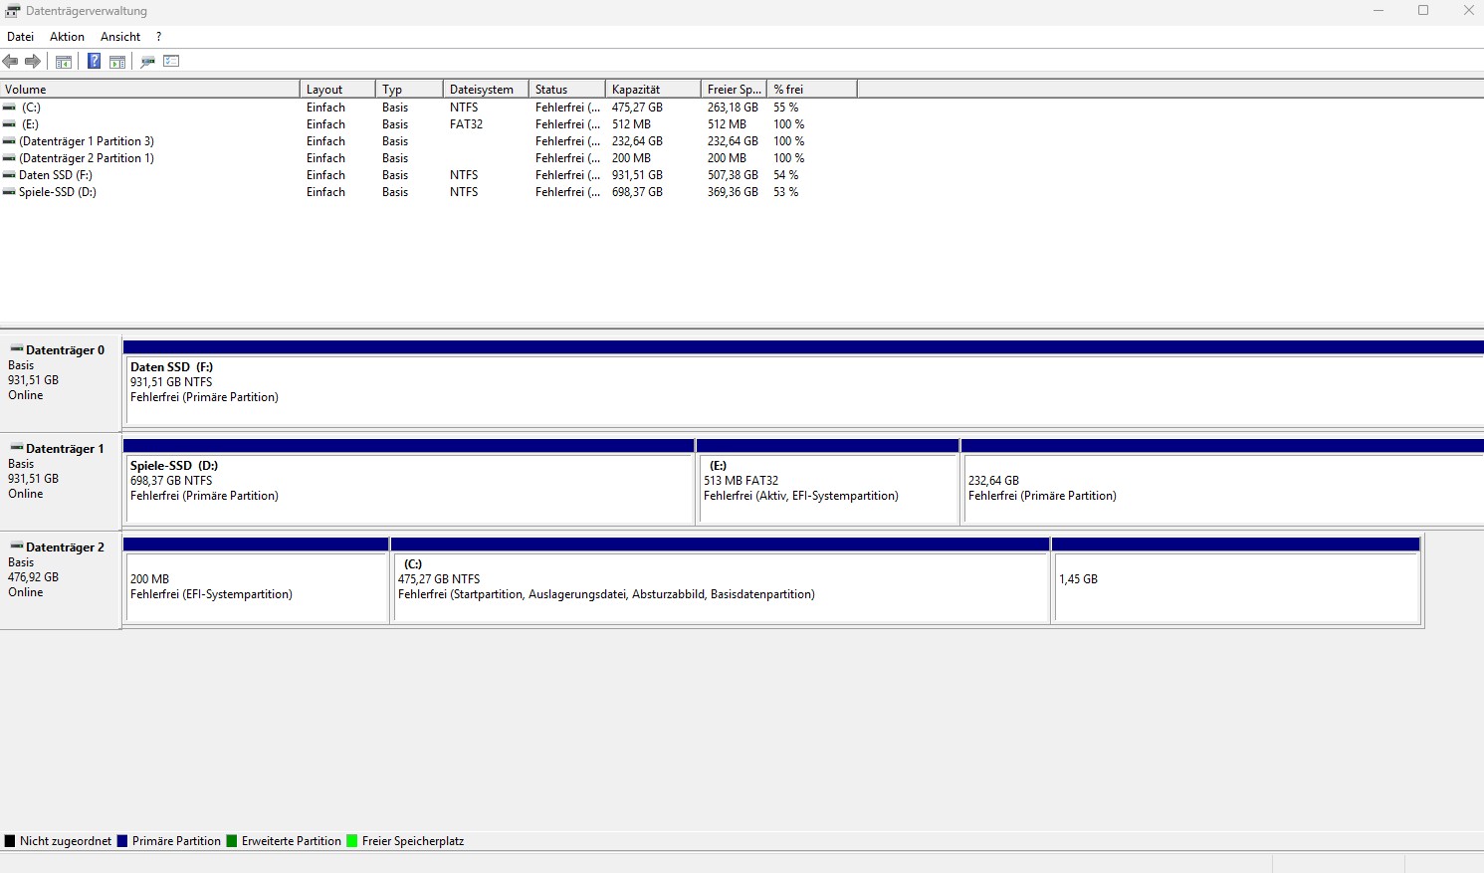Toggle the action pane show/hide icon
The width and height of the screenshot is (1484, 873).
[x=117, y=62]
